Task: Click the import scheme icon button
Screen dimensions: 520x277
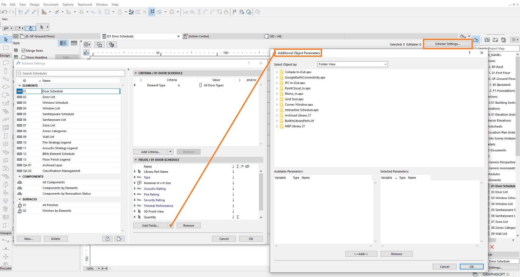Action: (107, 239)
